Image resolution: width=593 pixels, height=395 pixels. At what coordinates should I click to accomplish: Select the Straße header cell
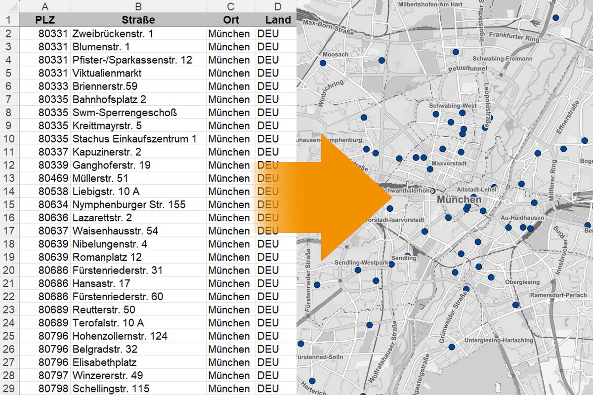138,20
